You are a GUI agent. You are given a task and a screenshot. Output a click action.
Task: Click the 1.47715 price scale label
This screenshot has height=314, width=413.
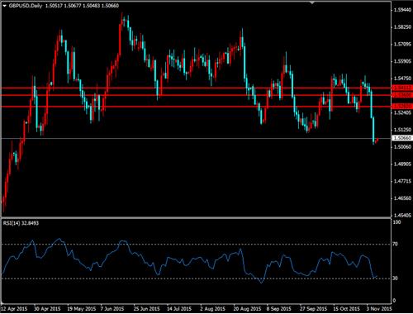[402, 181]
